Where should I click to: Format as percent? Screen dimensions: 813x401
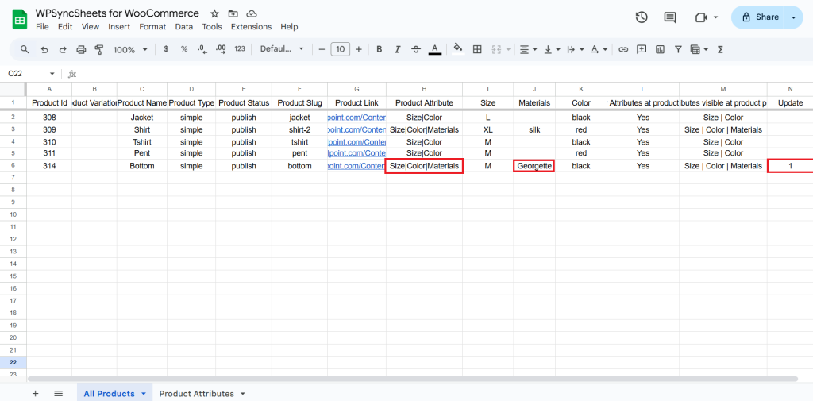(x=184, y=49)
